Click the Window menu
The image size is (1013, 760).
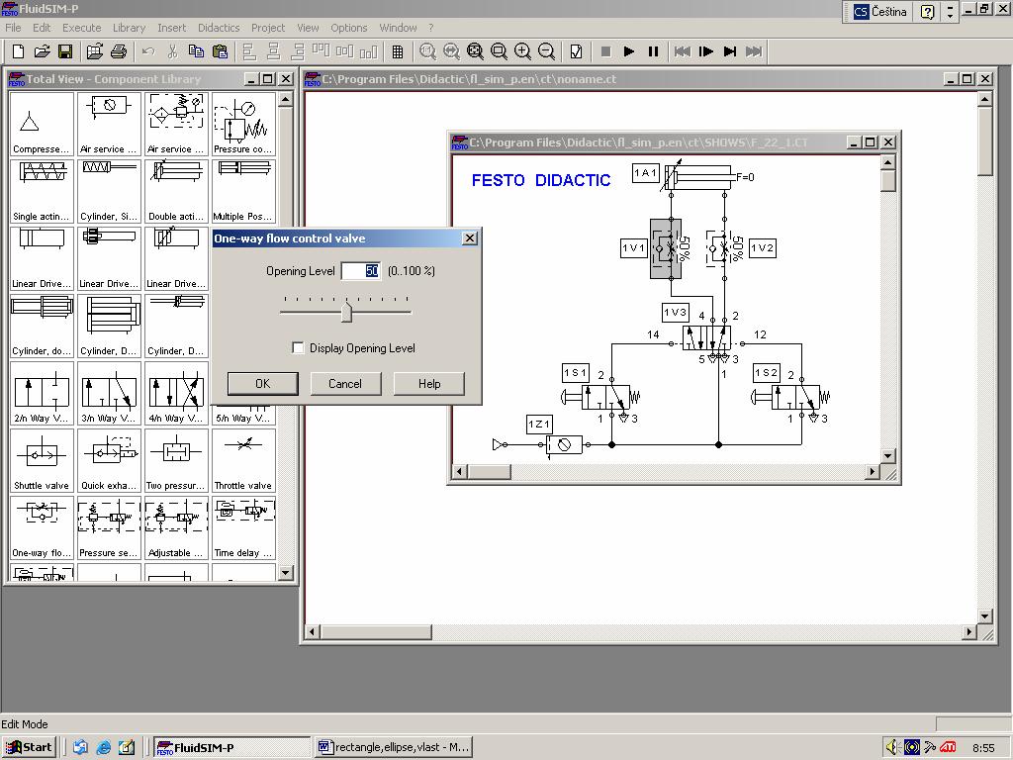[398, 28]
